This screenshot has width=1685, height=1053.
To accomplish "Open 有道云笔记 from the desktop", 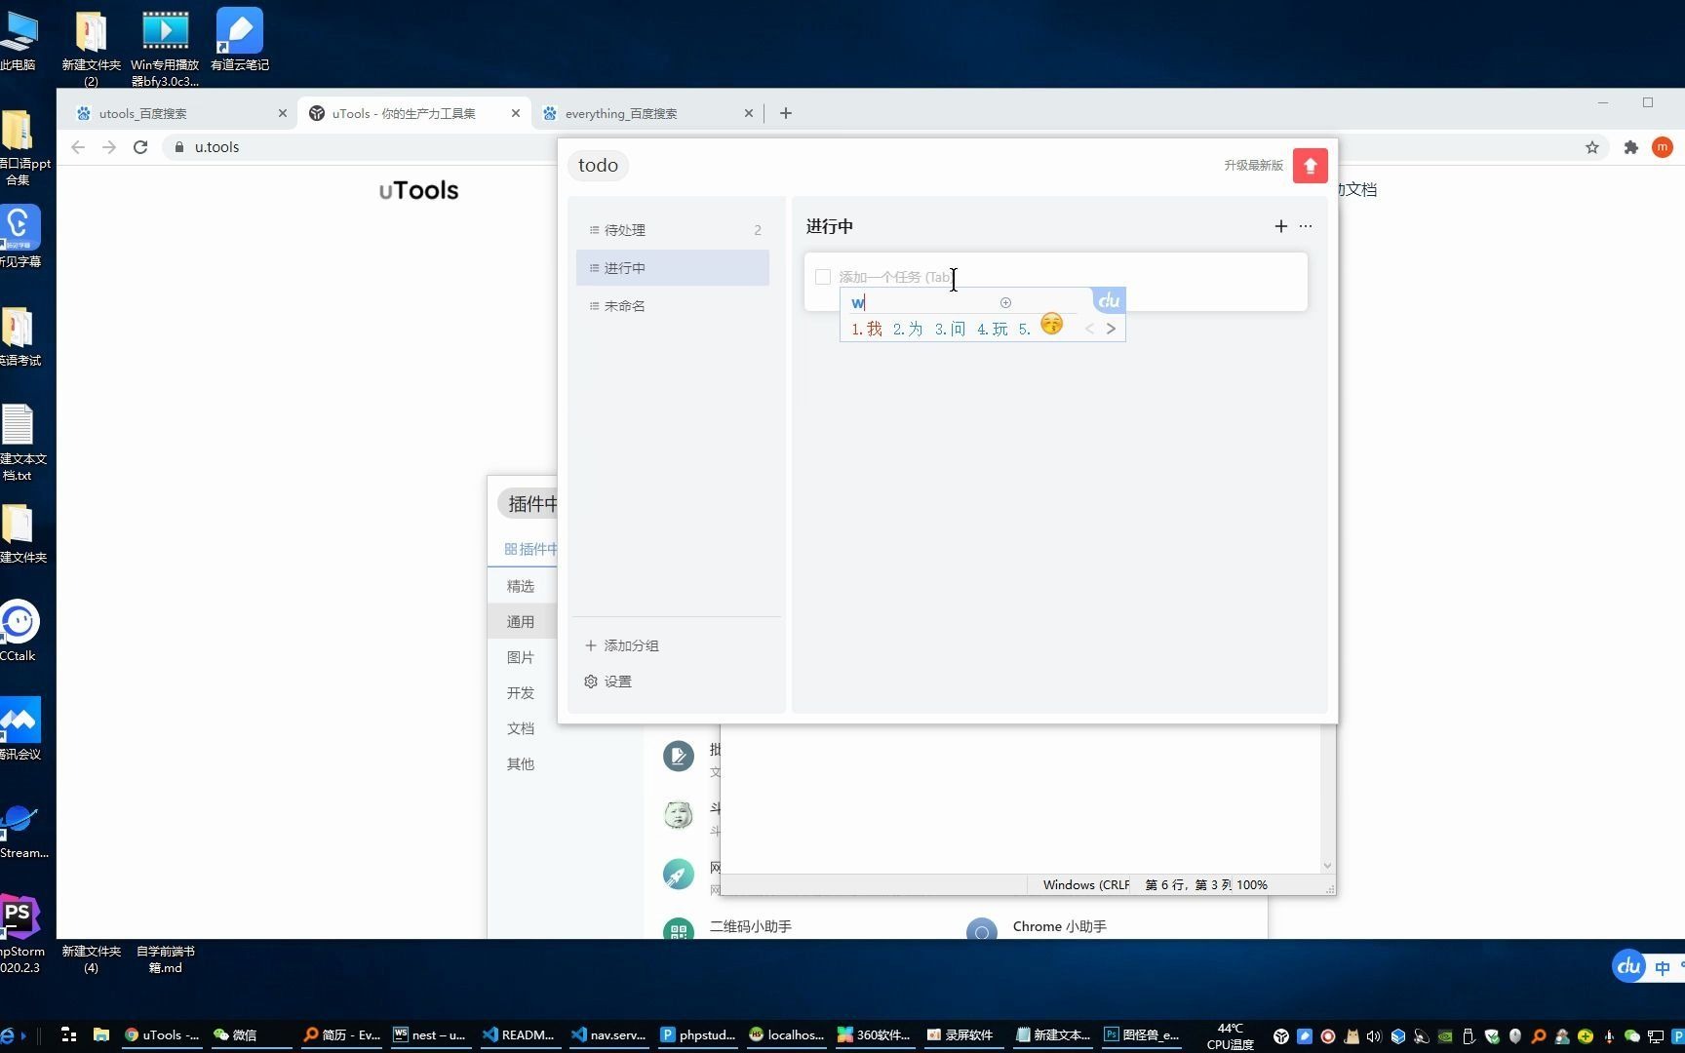I will (x=239, y=29).
